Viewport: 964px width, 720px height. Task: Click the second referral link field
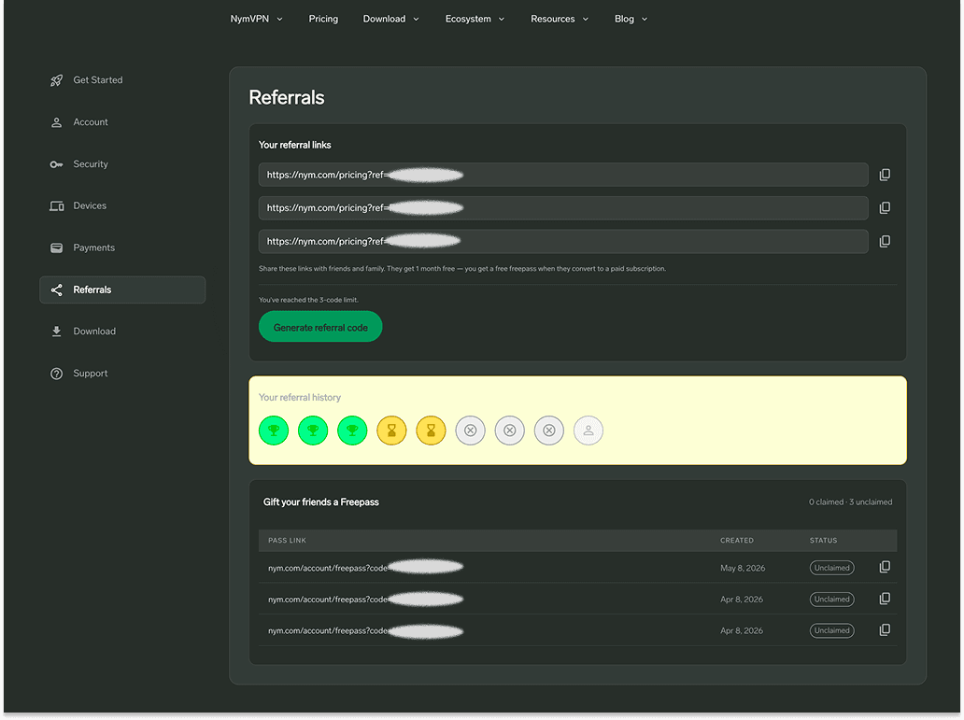(563, 208)
